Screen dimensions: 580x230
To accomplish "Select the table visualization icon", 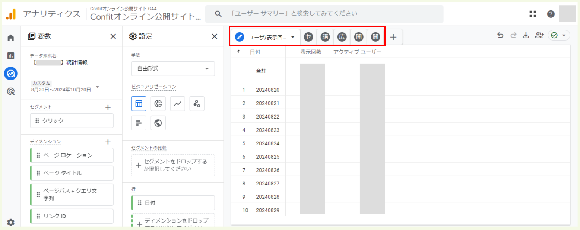I will pos(139,104).
